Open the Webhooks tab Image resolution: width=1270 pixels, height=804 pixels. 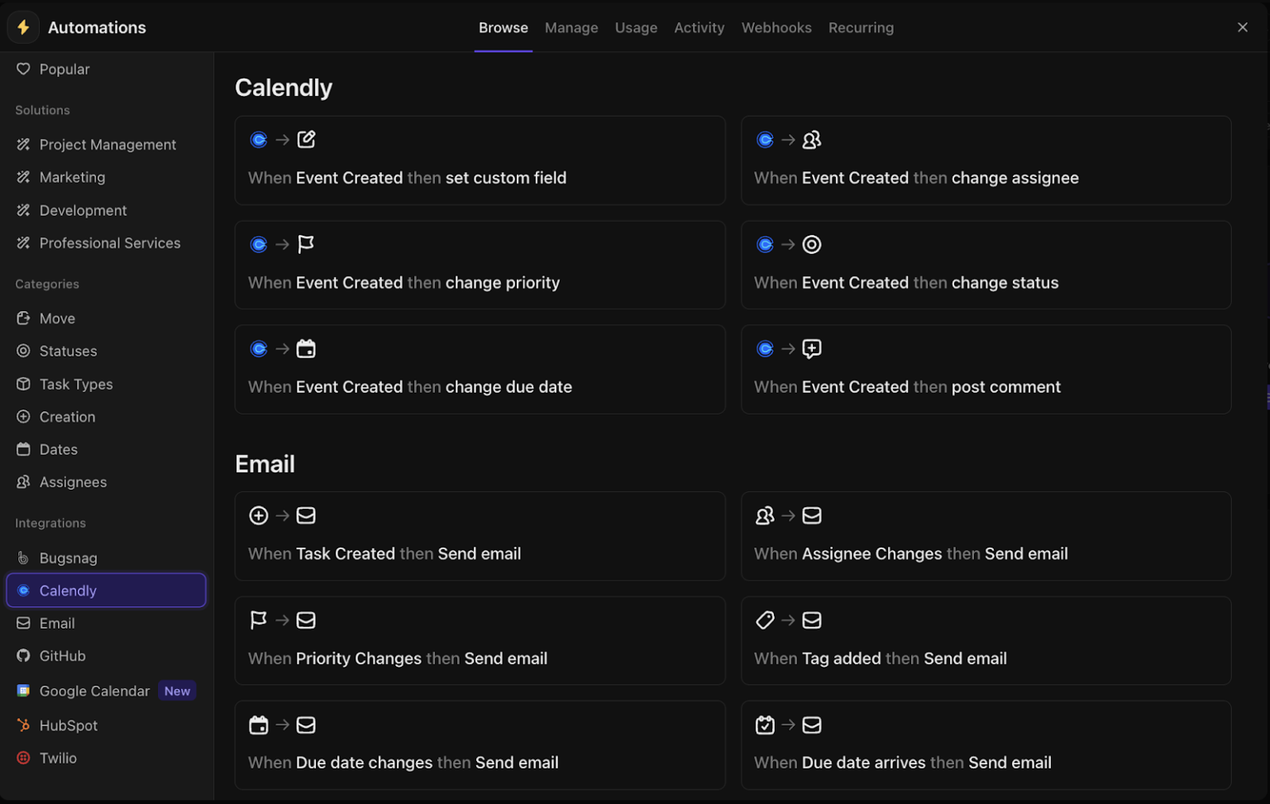(776, 27)
